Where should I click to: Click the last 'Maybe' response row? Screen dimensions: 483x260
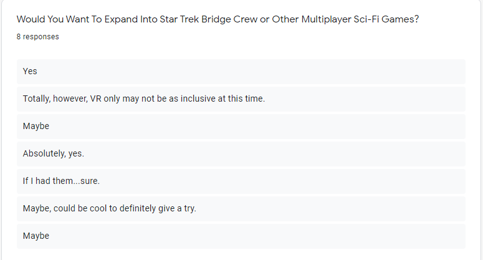click(x=241, y=236)
